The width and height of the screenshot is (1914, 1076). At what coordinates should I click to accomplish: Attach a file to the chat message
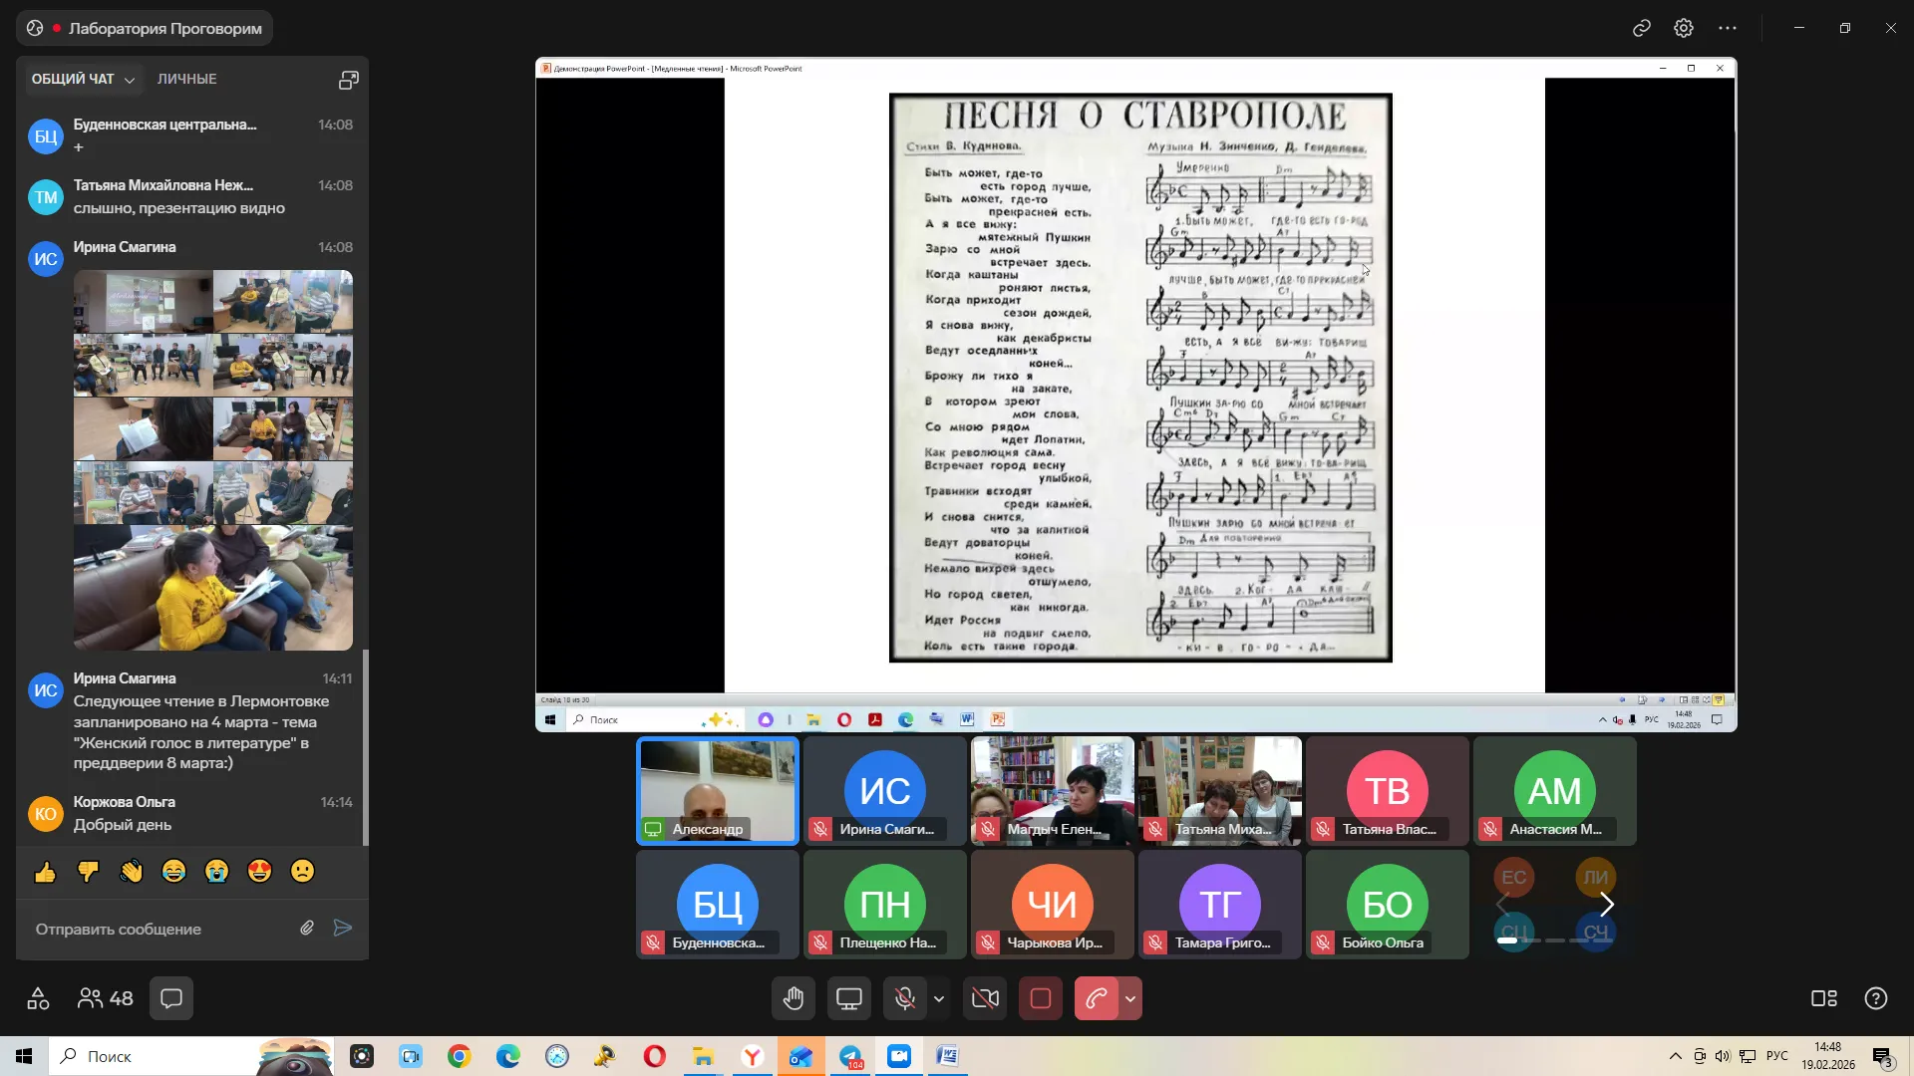pos(307,929)
